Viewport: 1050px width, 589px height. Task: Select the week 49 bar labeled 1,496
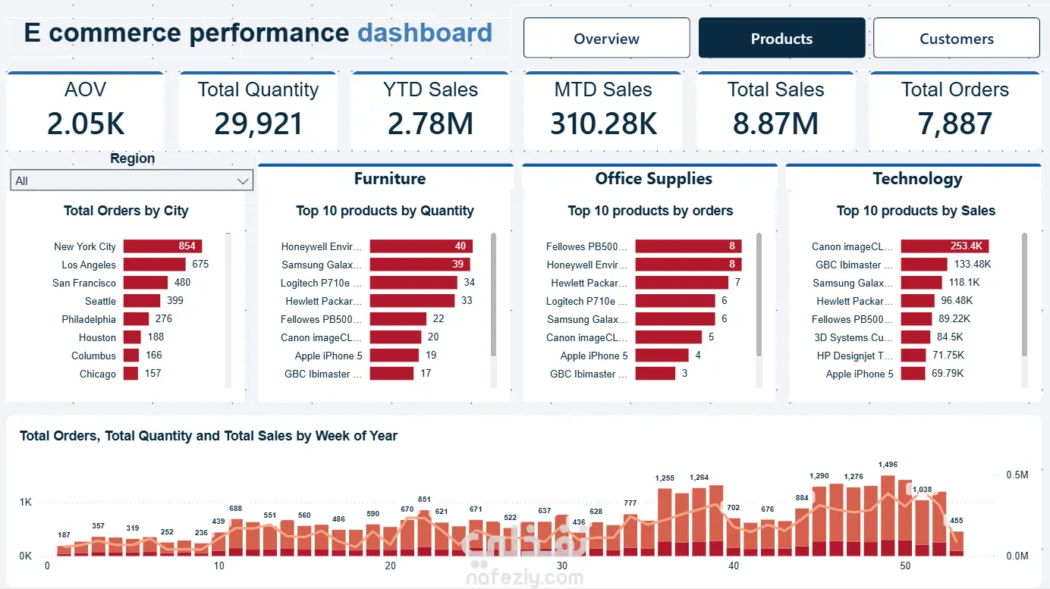click(x=887, y=515)
